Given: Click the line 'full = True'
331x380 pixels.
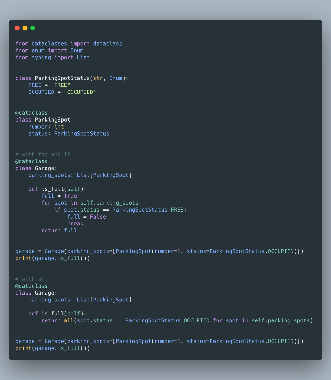Looking at the screenshot, I should [x=59, y=196].
